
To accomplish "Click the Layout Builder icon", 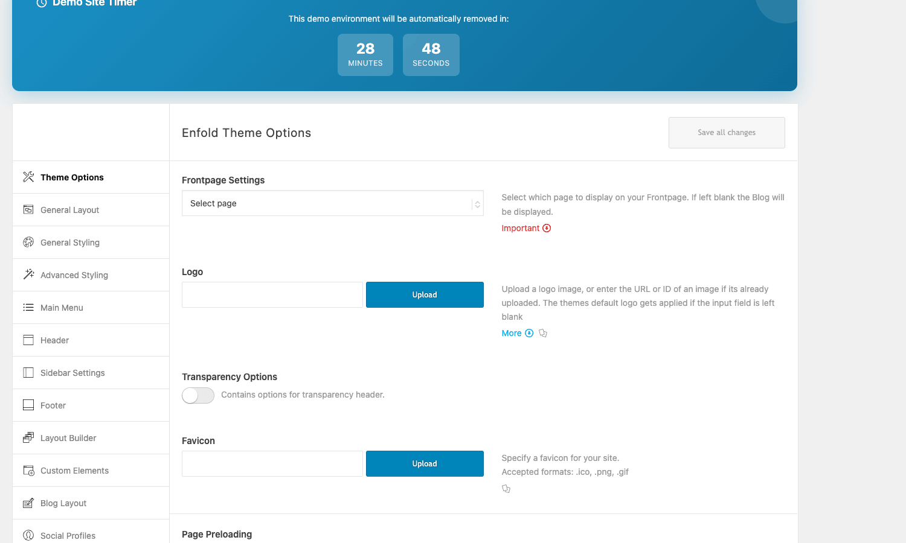I will coord(28,437).
